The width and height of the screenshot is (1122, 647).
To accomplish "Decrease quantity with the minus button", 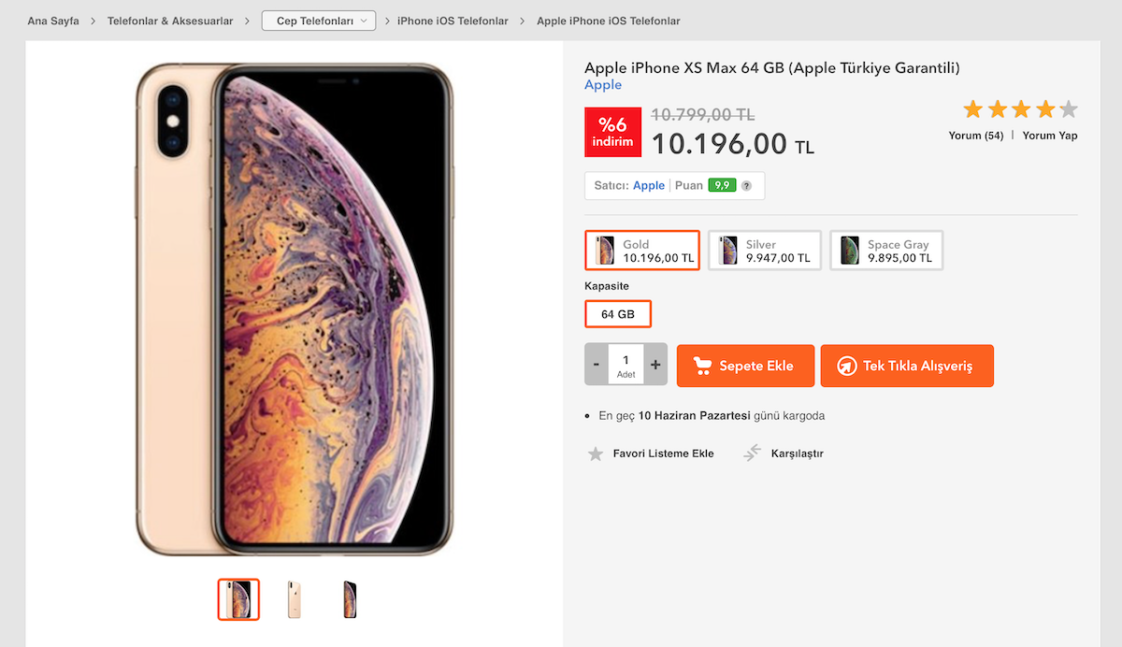I will click(x=597, y=365).
